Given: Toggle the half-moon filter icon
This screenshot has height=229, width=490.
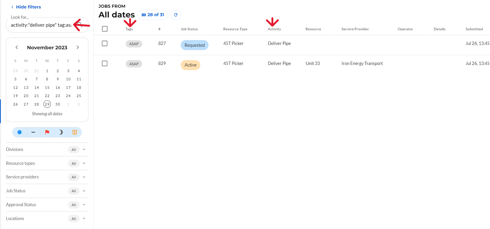Looking at the screenshot, I should 61,132.
